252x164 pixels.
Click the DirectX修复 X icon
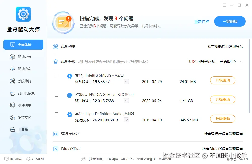tap(56, 149)
